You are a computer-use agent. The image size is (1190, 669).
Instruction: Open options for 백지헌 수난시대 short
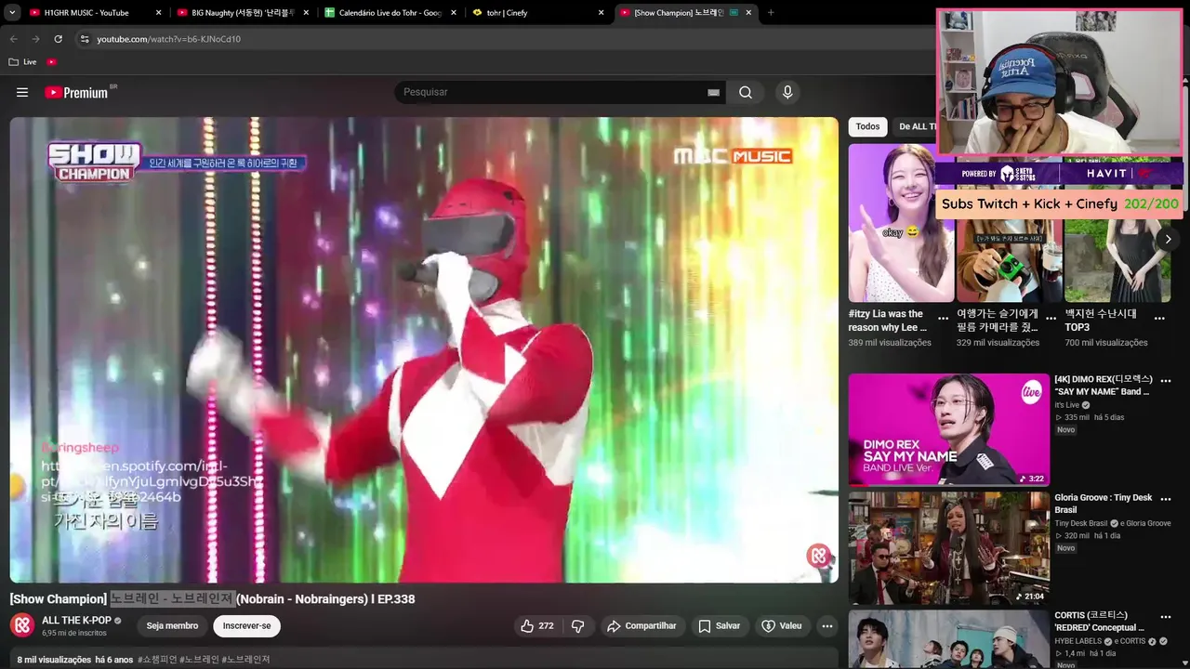click(x=1159, y=318)
